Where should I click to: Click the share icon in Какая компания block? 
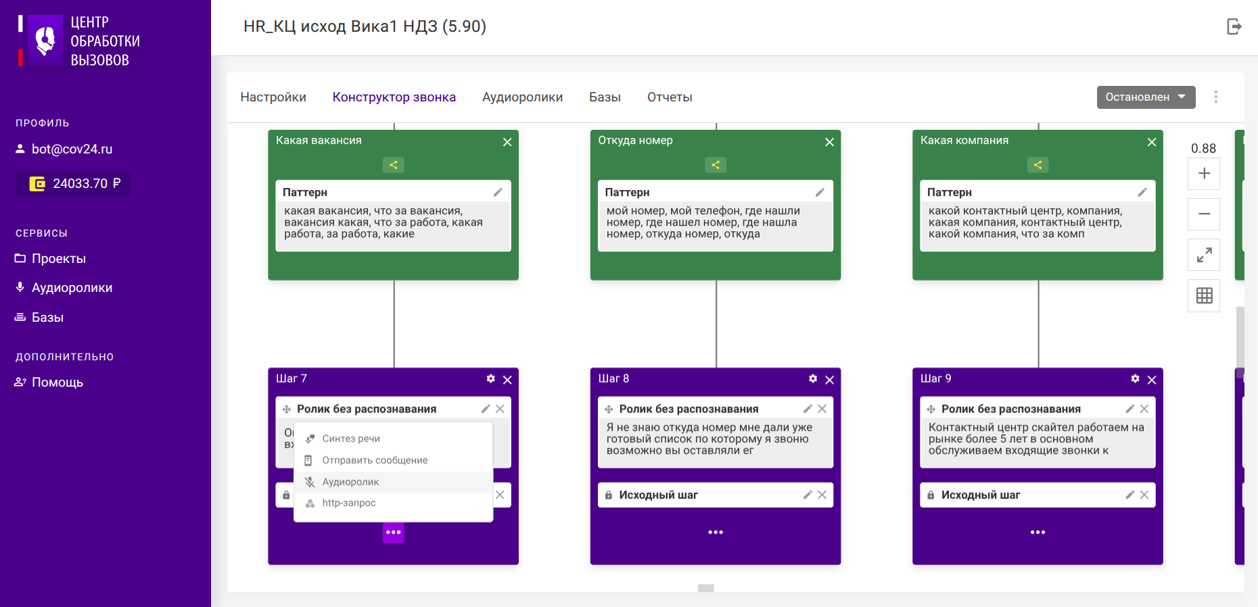click(1038, 165)
